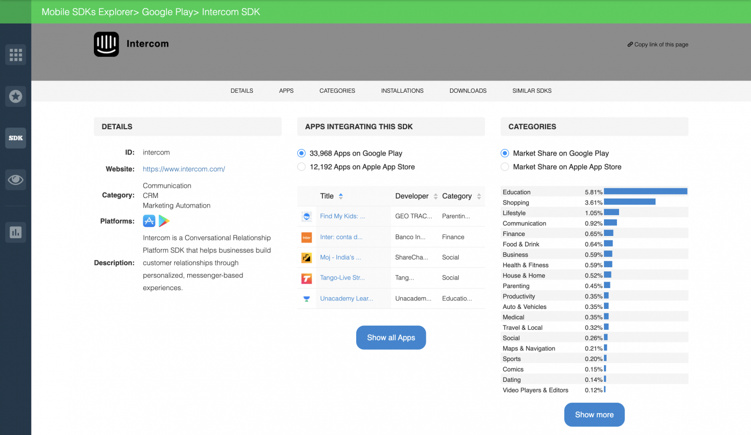Click the Intercom logo icon
Image resolution: width=751 pixels, height=435 pixels.
click(106, 45)
